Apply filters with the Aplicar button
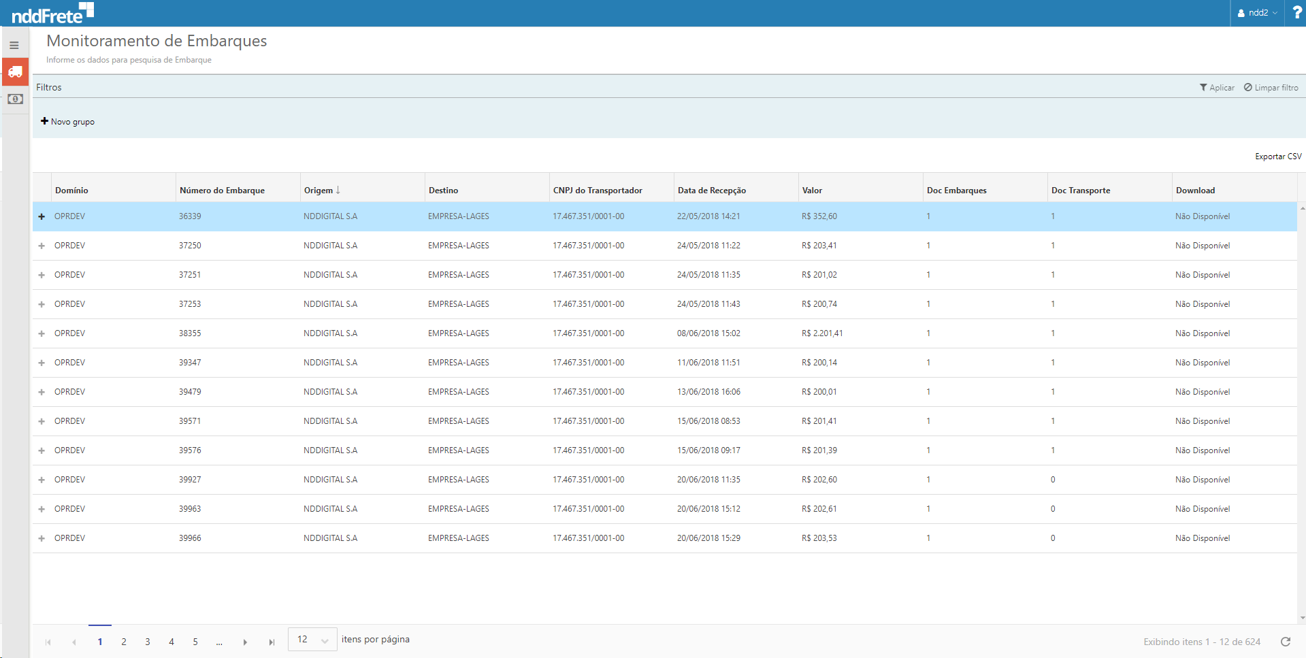The image size is (1306, 658). click(1217, 88)
